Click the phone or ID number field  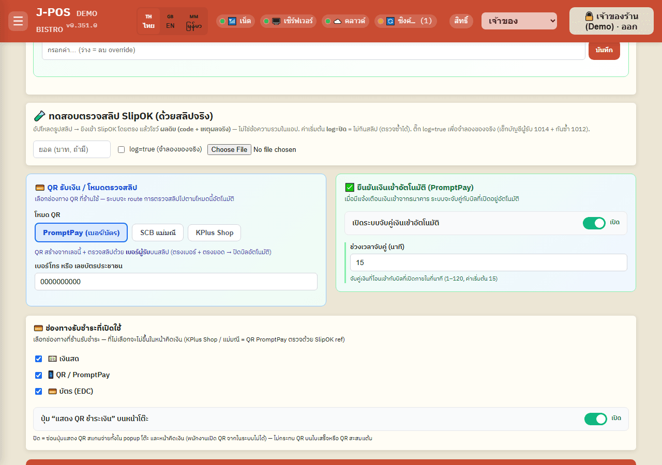click(176, 282)
